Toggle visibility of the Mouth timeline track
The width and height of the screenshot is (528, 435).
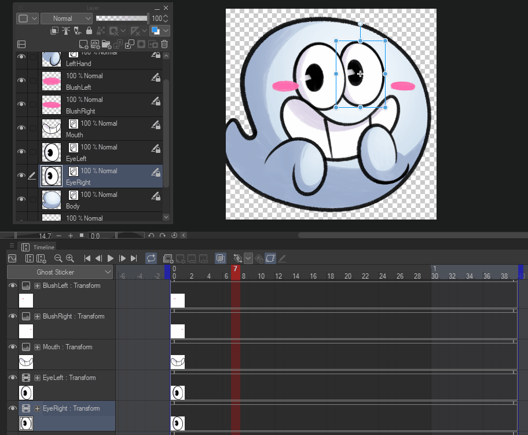pos(12,347)
